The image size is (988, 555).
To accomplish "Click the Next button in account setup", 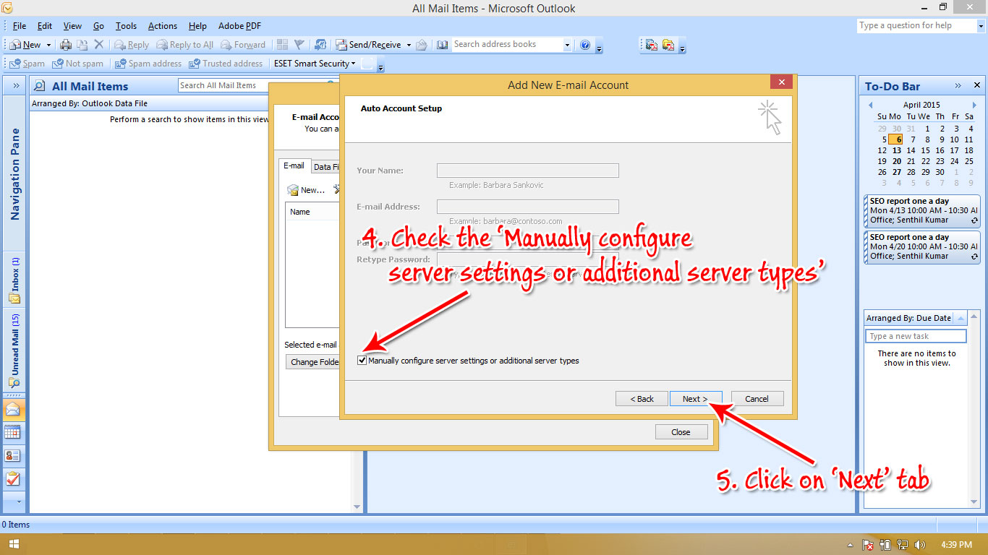I will coord(695,398).
